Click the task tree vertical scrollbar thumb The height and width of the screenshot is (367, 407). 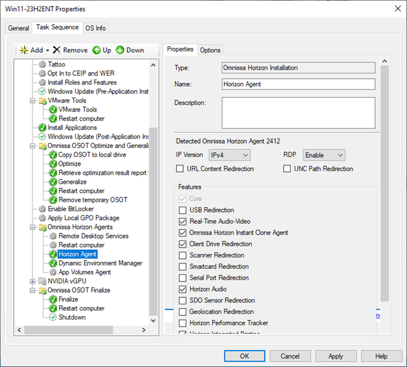click(153, 222)
